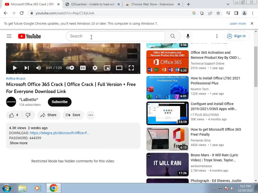Open Office 365 Activation video thumbnail
This screenshot has height=193, width=258.
[168, 62]
